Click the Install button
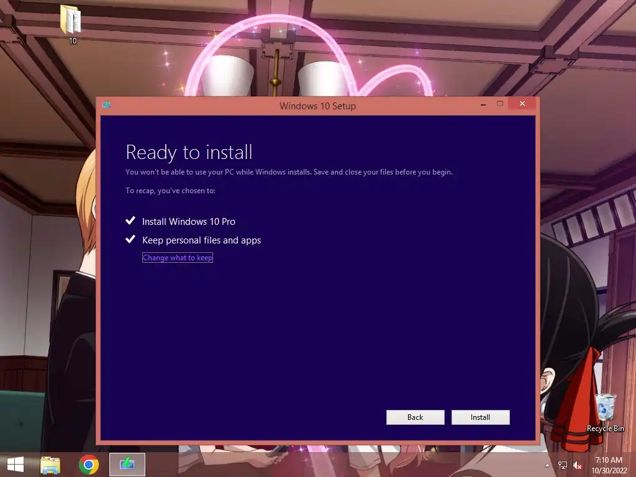This screenshot has width=636, height=477. (x=480, y=417)
